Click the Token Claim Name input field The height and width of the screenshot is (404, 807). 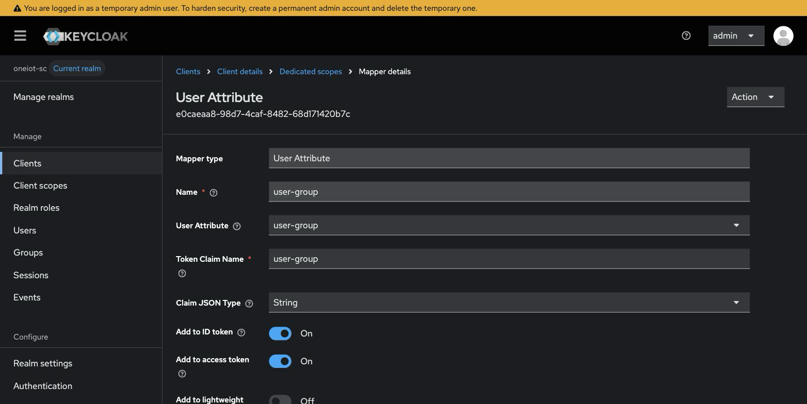[509, 259]
